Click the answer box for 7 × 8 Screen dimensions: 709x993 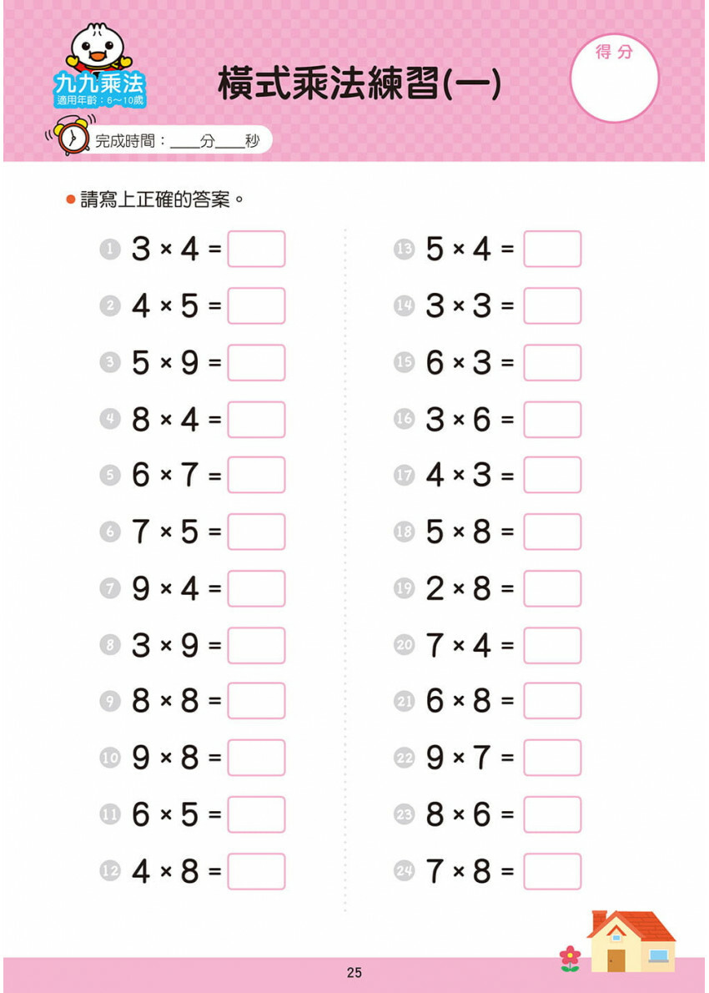point(552,871)
